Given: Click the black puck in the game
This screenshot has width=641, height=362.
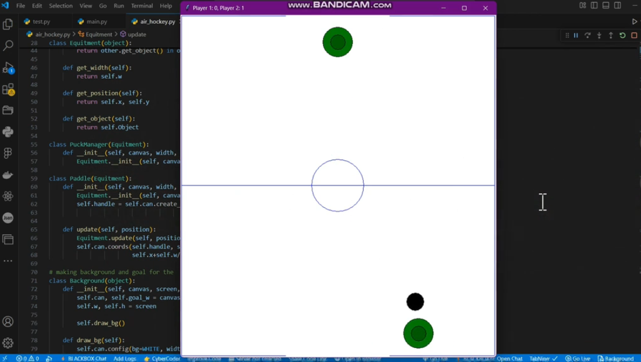Looking at the screenshot, I should (415, 302).
